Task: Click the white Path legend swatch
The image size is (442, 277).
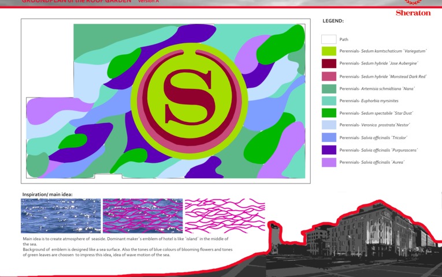Action: pos(329,39)
